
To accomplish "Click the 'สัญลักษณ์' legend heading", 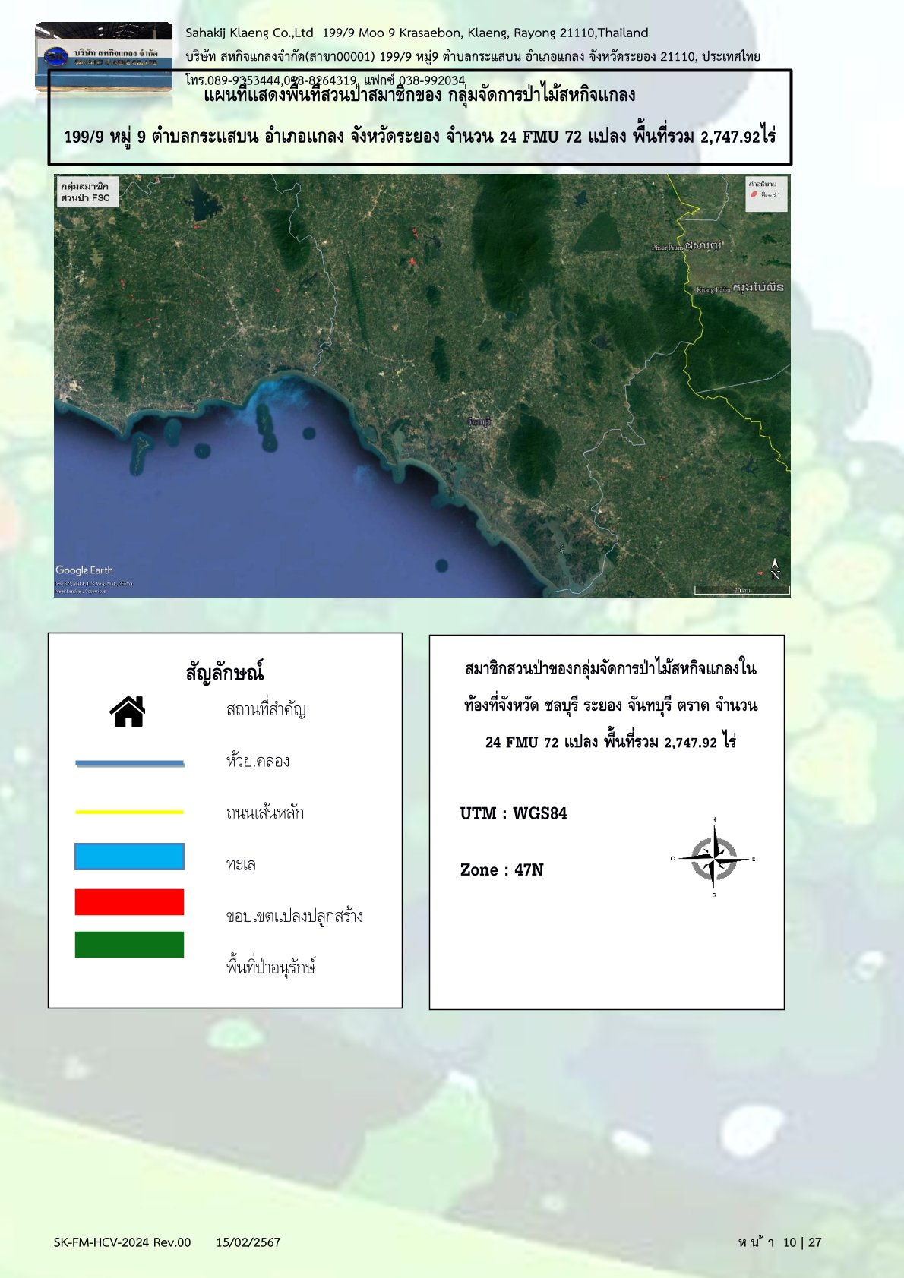I will point(225,673).
